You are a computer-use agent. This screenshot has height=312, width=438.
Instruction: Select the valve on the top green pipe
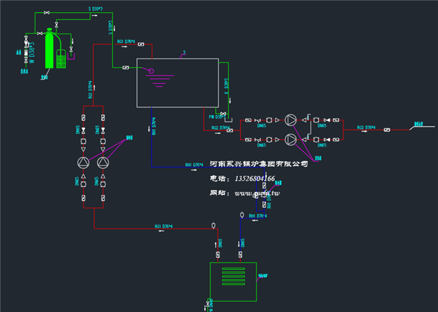(x=46, y=13)
